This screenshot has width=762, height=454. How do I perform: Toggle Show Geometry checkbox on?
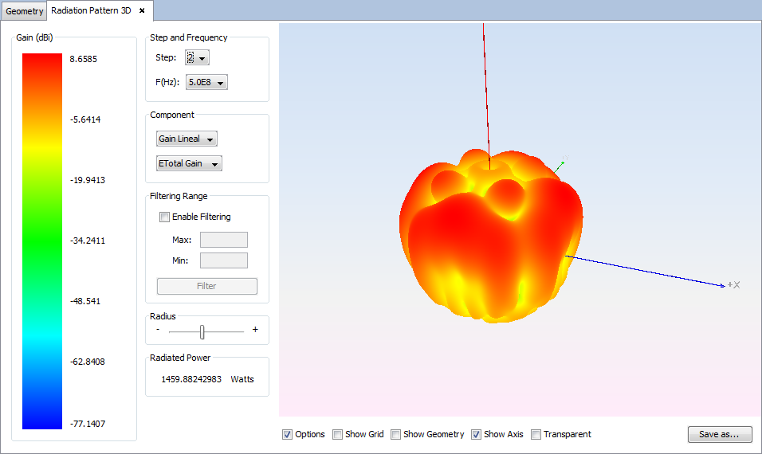396,435
